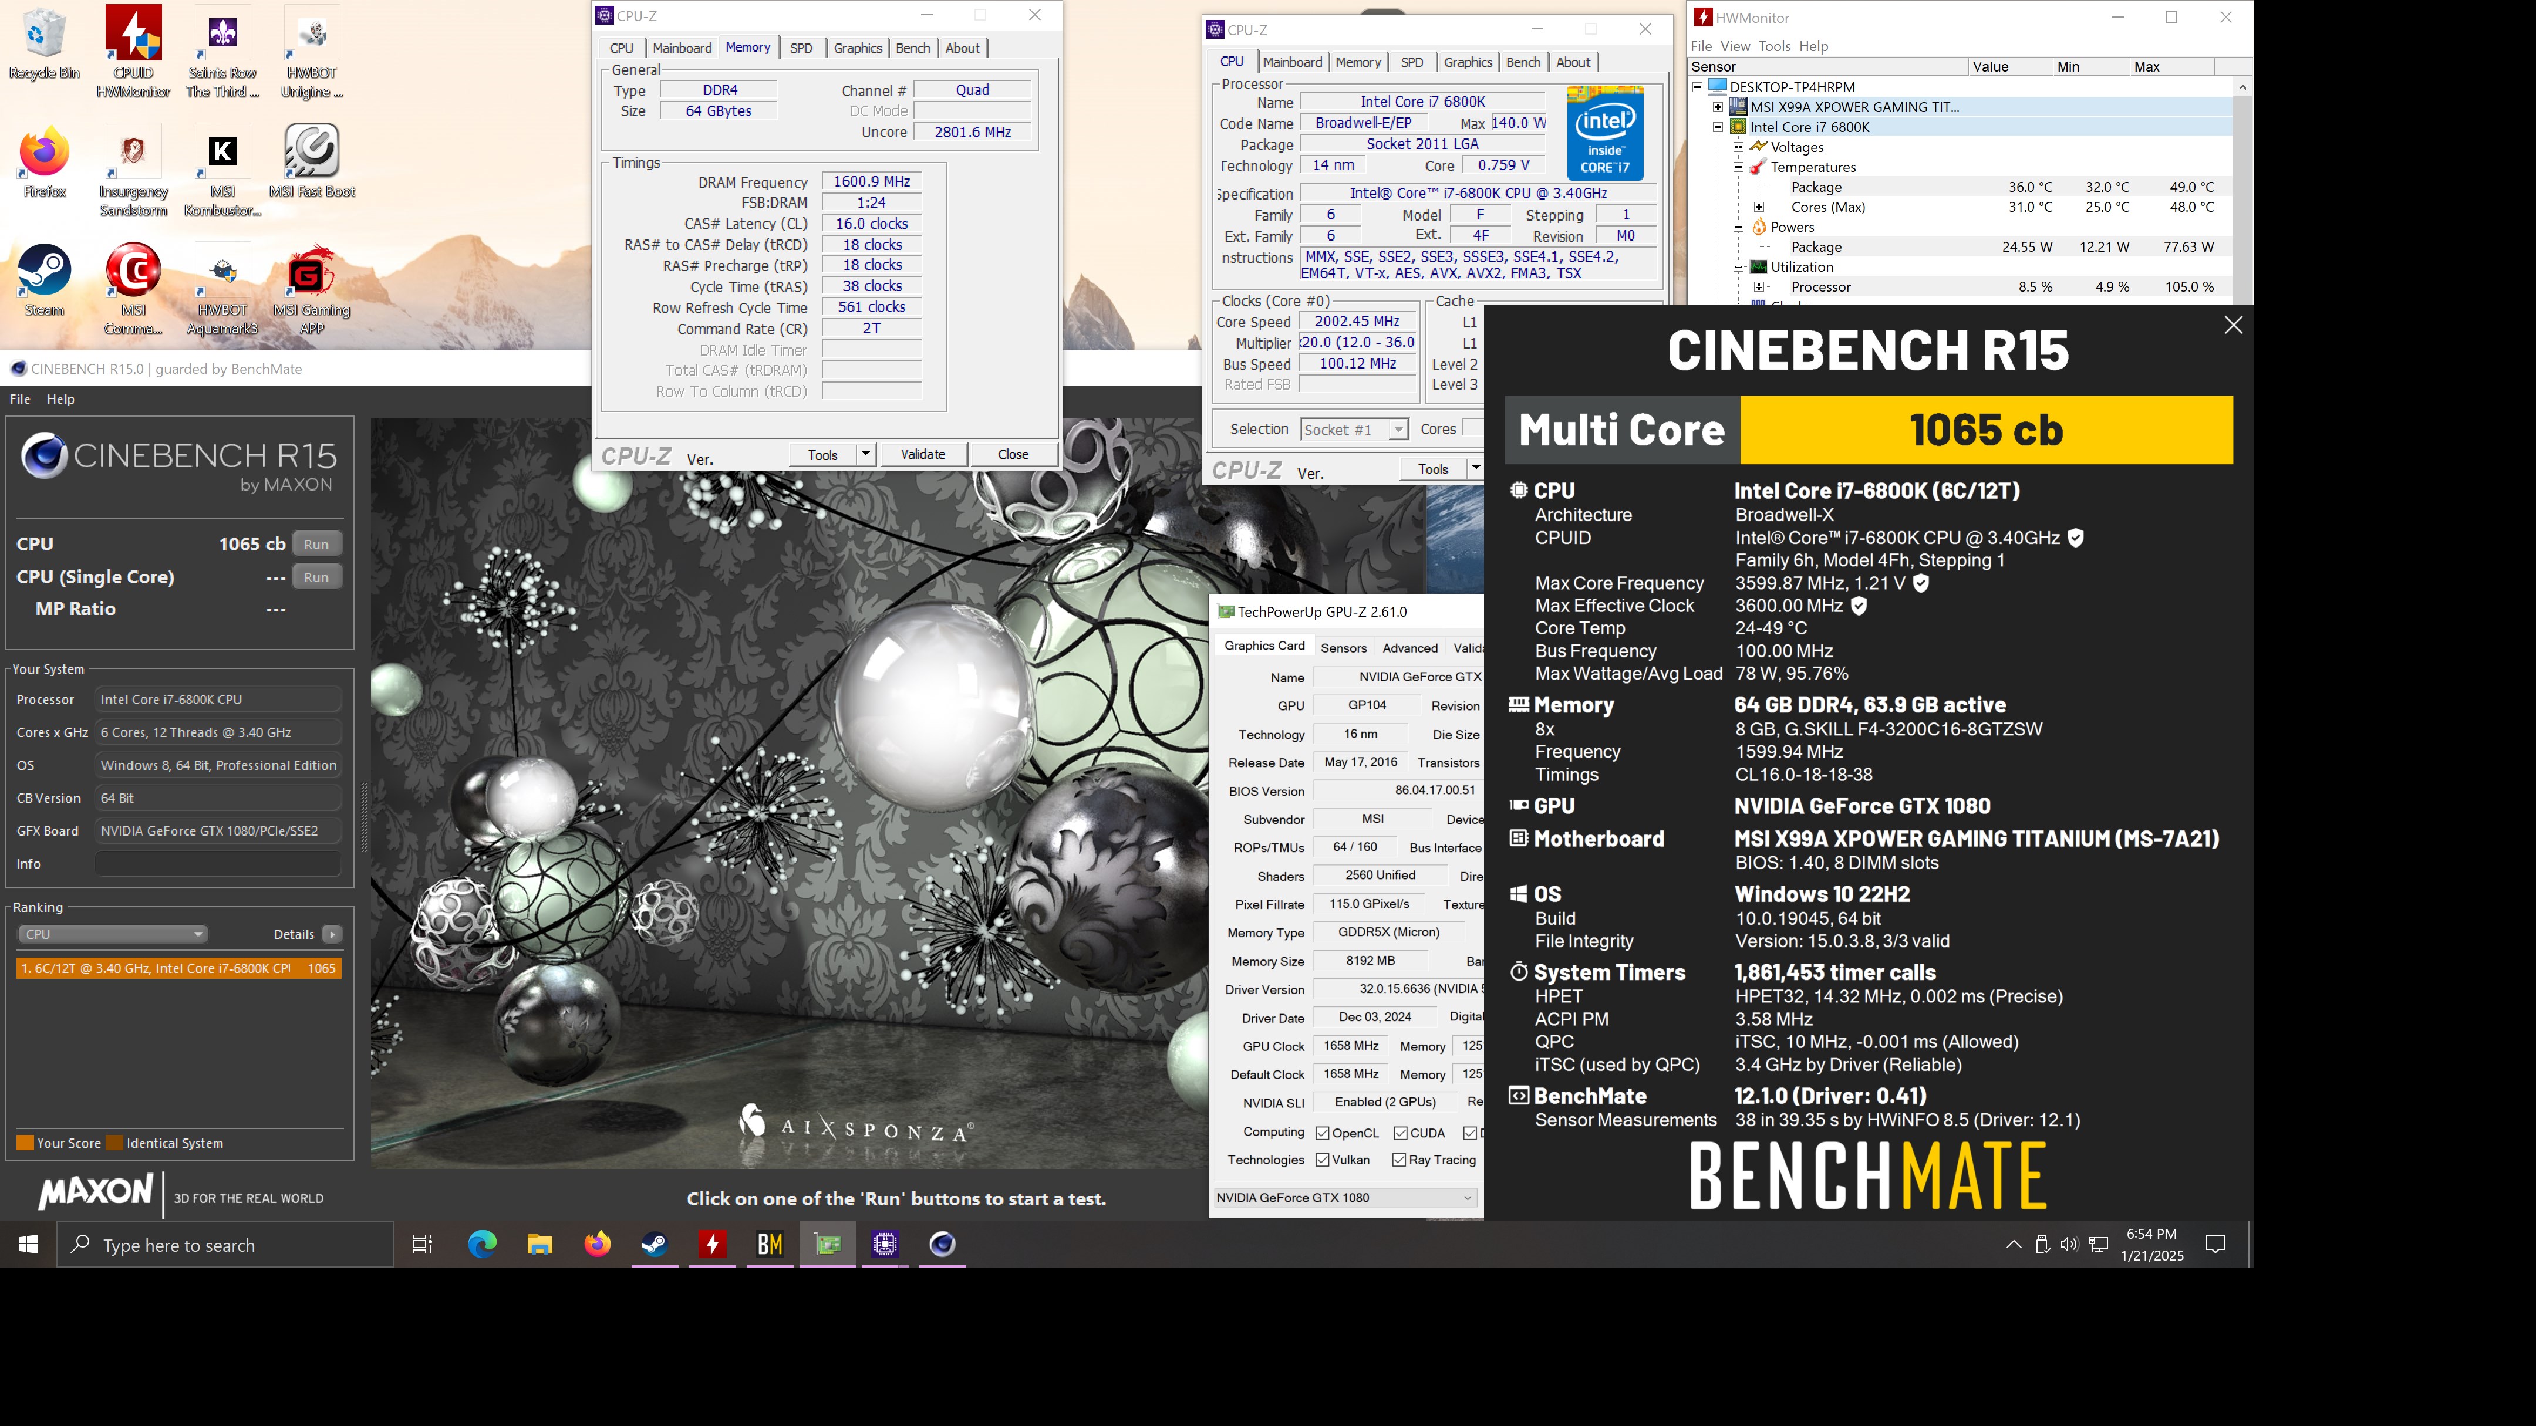2536x1426 pixels.
Task: Toggle the OpenCL checkbox in GPU-Z
Action: (x=1322, y=1133)
